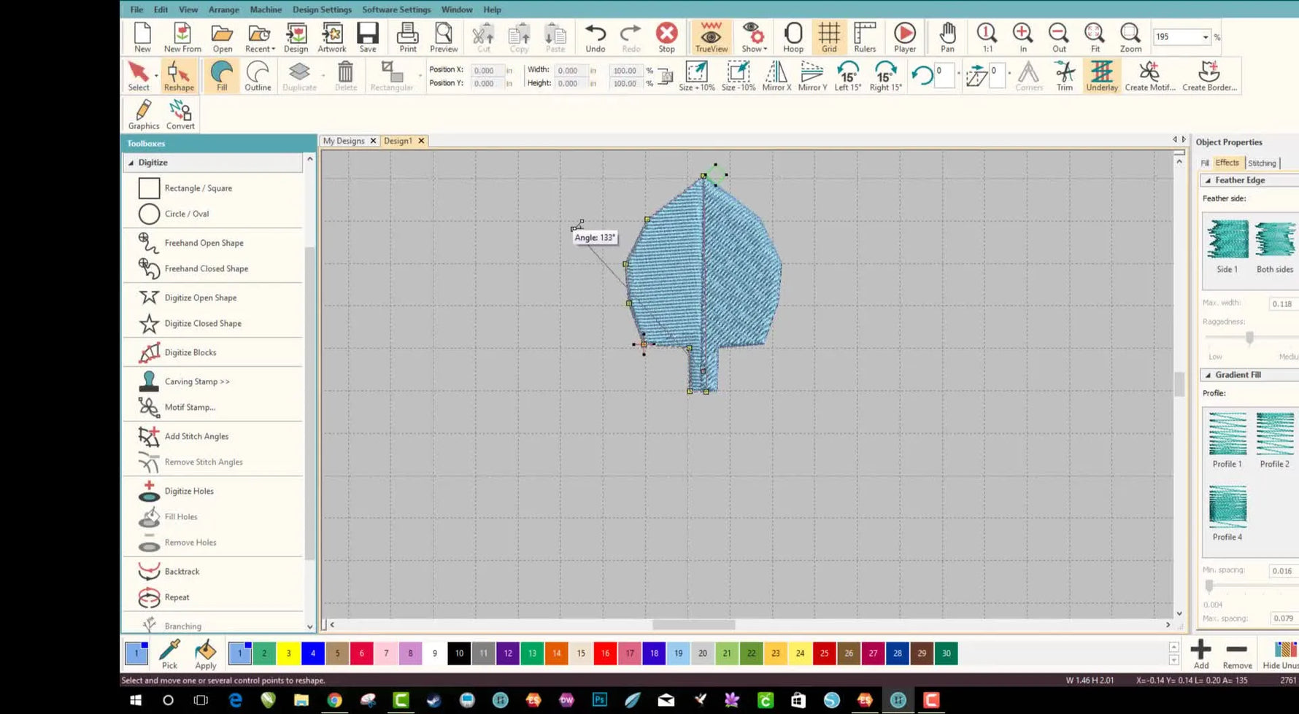Select Digitize Blocks tool
1299x714 pixels.
coord(190,352)
